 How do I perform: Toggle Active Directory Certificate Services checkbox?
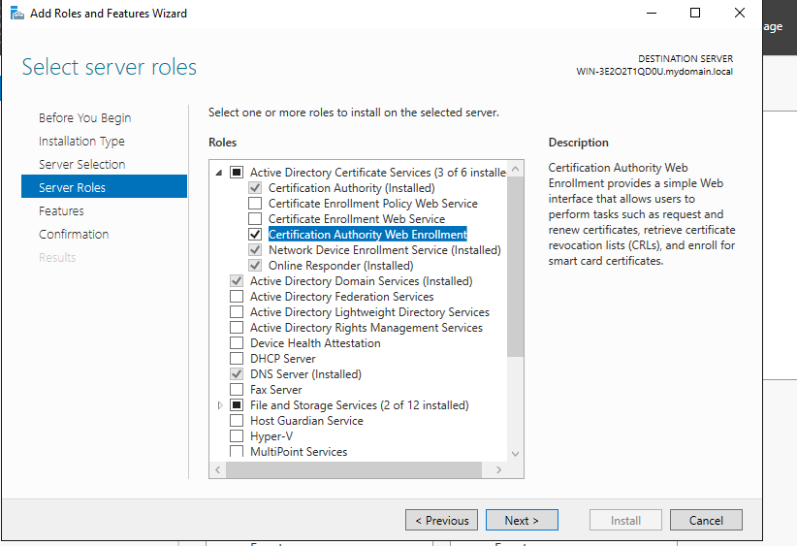(237, 173)
